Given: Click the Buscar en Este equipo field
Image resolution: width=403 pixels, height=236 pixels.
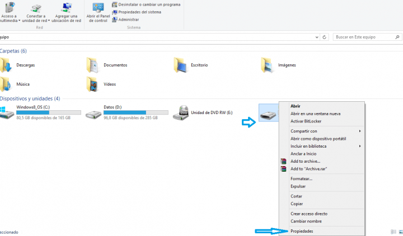Looking at the screenshot, I should point(364,37).
